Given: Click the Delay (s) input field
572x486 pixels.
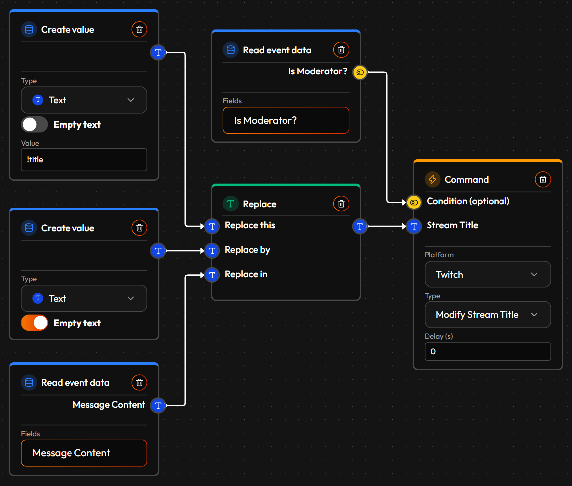Looking at the screenshot, I should [488, 351].
